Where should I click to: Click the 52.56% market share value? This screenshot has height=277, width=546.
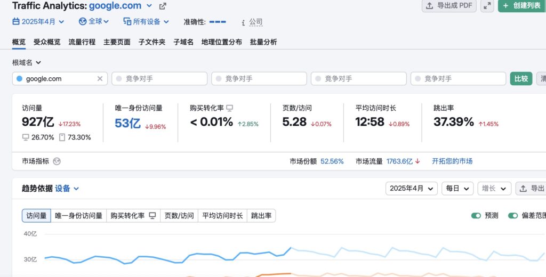click(332, 161)
